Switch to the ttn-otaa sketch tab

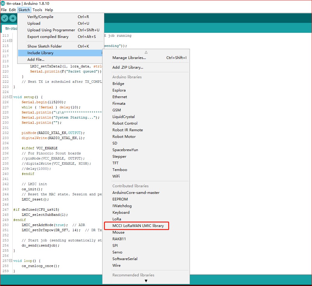[10, 29]
